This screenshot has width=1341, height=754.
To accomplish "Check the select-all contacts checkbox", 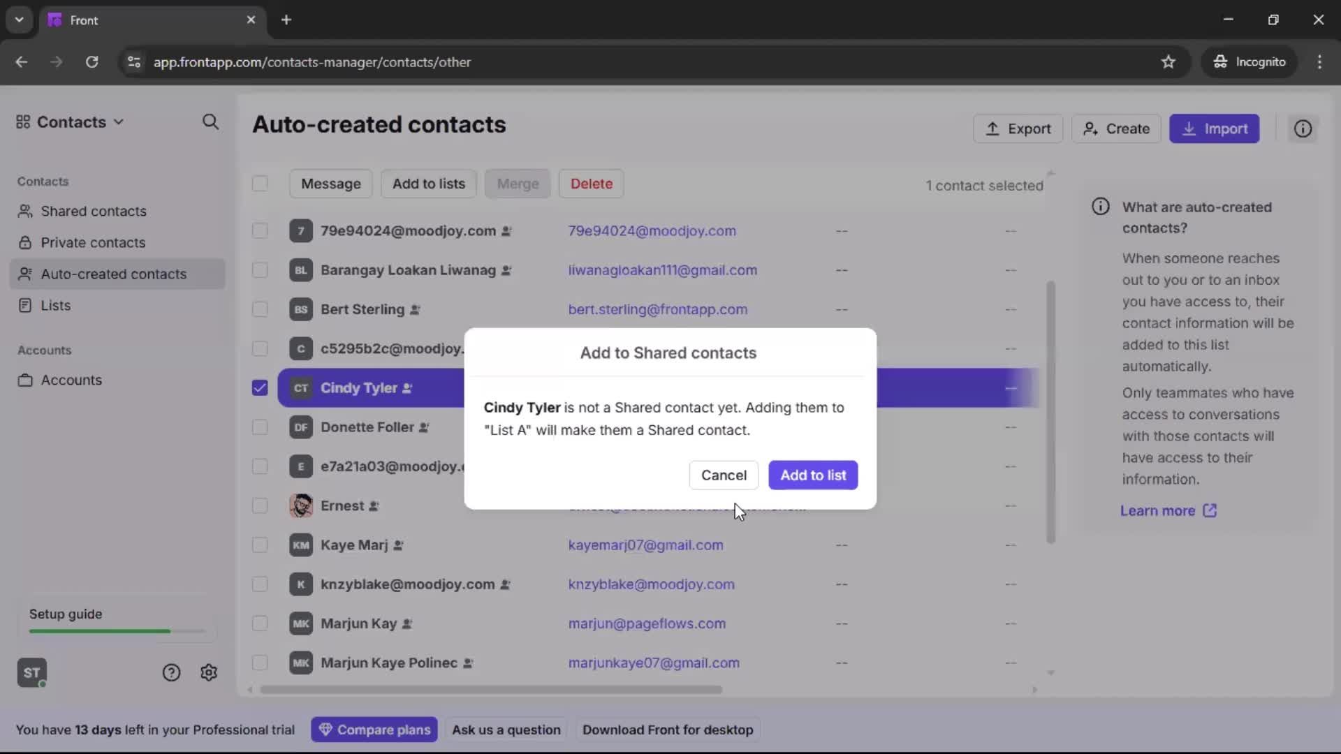I will tap(259, 184).
